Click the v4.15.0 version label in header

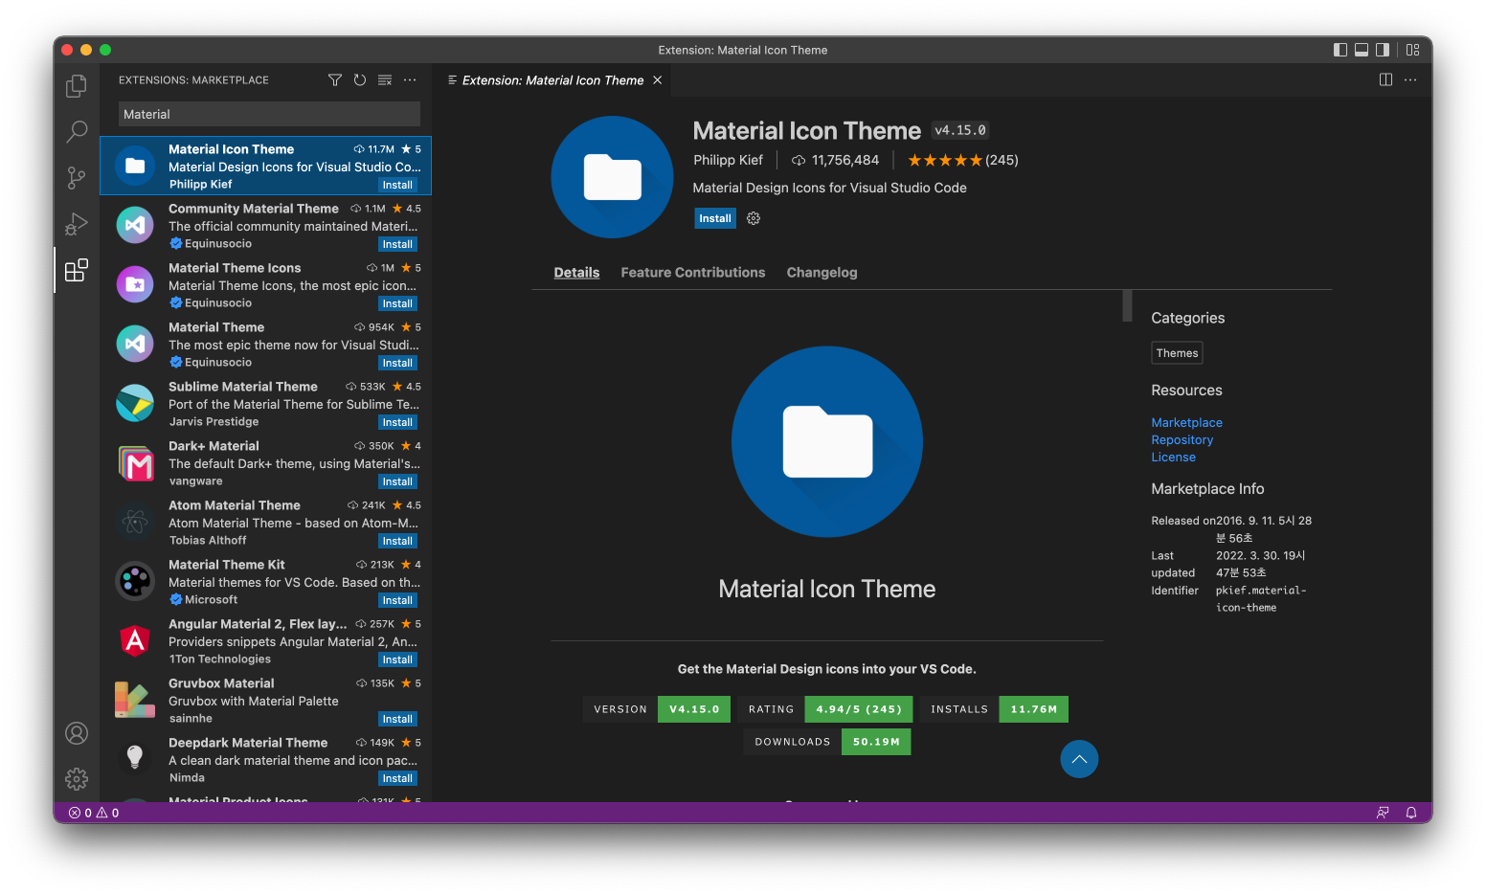point(960,130)
